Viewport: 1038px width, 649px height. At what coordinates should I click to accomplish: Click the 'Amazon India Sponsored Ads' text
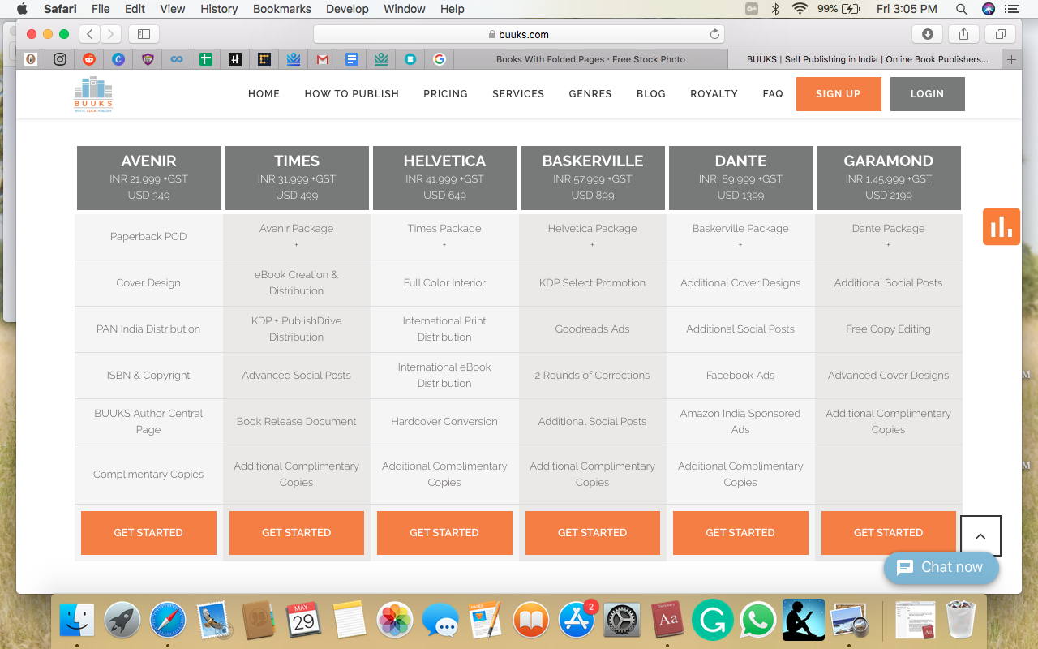click(740, 422)
